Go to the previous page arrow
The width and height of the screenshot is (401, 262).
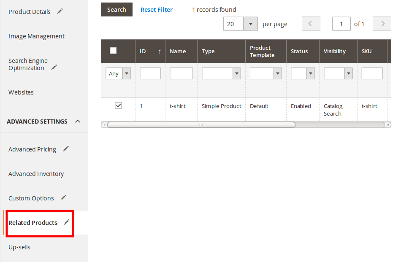click(x=311, y=24)
